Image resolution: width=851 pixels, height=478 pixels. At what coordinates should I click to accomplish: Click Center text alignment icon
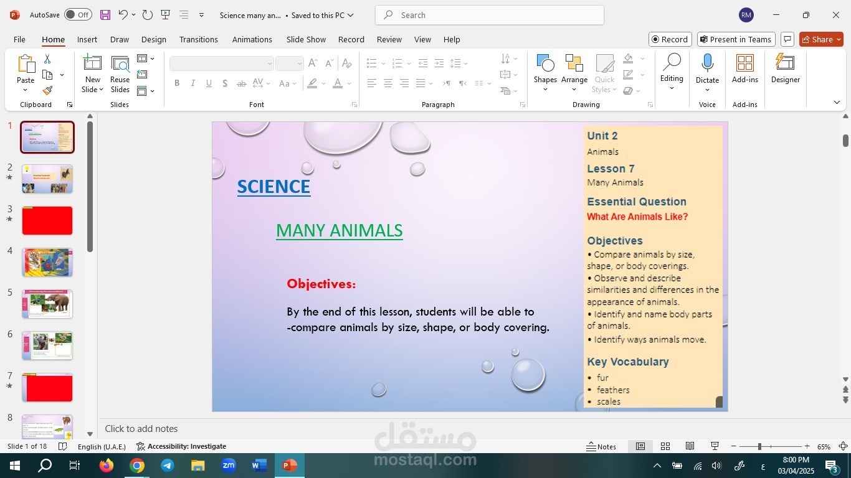[x=387, y=83]
